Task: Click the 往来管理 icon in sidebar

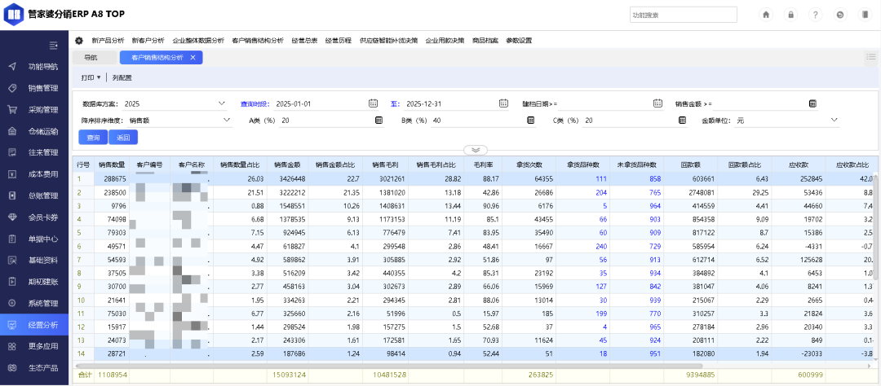Action: point(11,152)
